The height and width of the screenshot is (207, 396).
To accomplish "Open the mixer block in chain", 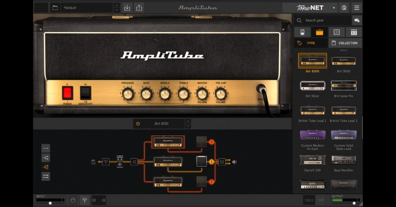I will tap(222, 162).
